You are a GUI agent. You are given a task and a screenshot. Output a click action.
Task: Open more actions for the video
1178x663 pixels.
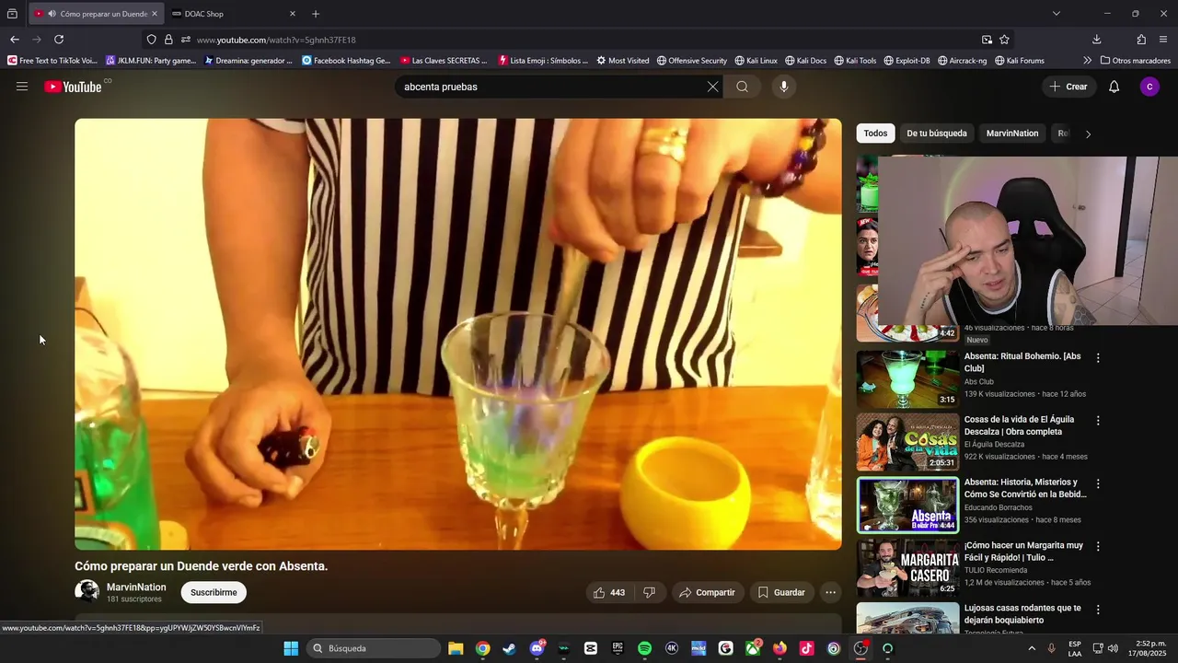(x=830, y=592)
